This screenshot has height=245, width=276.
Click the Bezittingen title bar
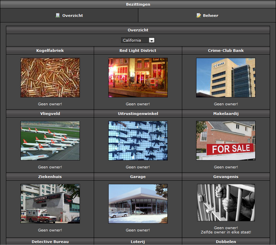(x=138, y=4)
